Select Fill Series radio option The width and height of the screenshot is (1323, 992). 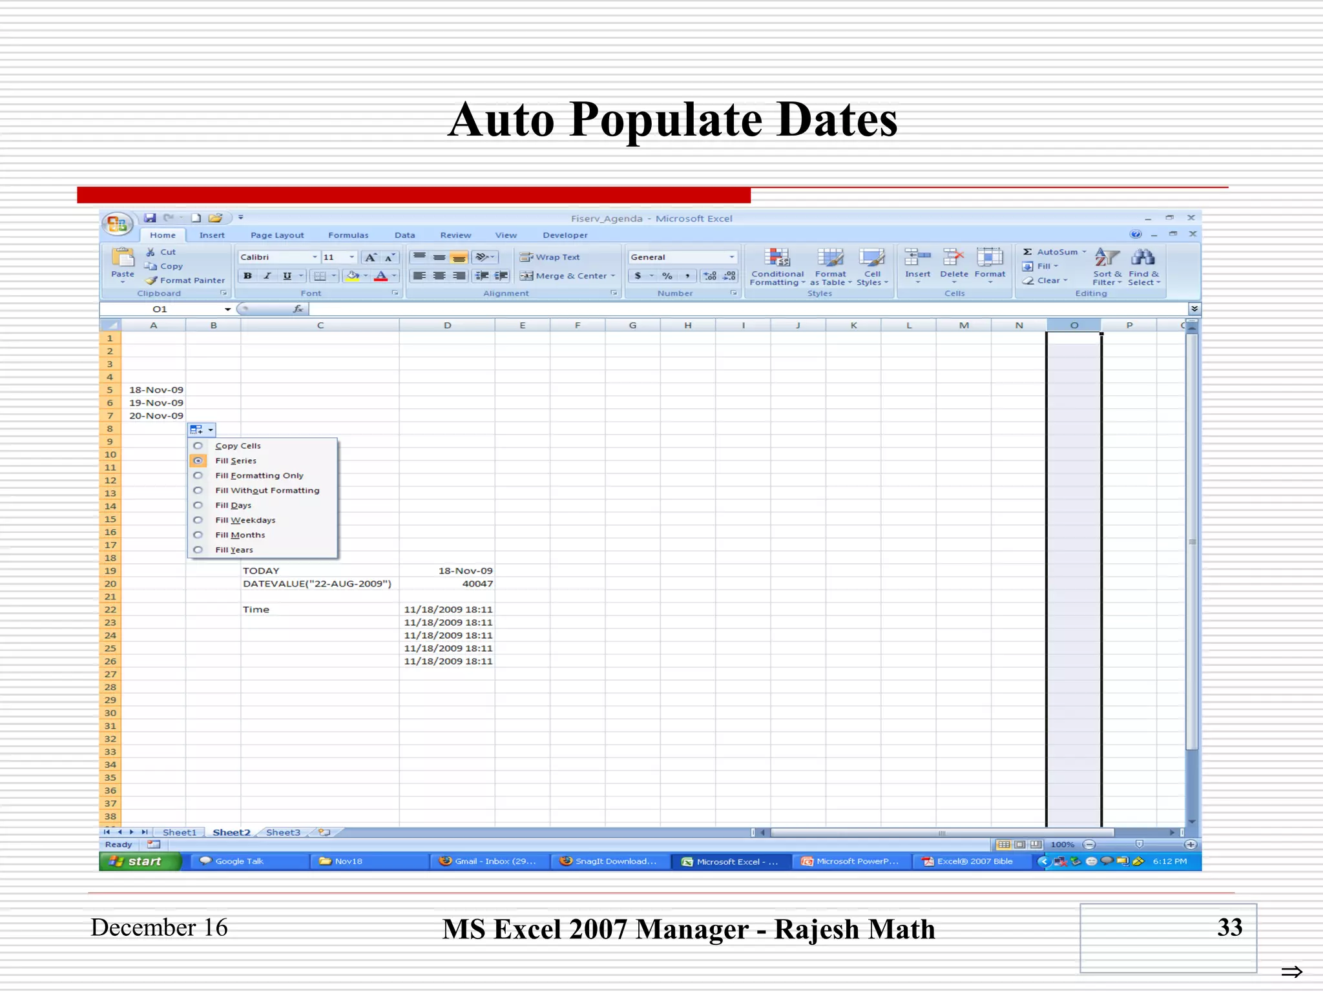pos(198,460)
